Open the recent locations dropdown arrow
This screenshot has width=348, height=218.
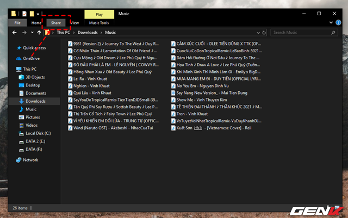coord(32,33)
